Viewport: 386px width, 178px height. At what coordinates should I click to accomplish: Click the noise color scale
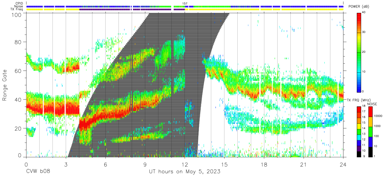click(x=370, y=132)
